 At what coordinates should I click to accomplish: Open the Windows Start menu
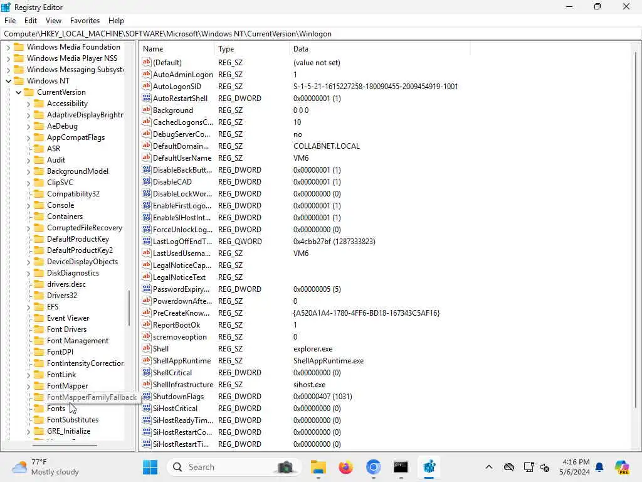150,467
